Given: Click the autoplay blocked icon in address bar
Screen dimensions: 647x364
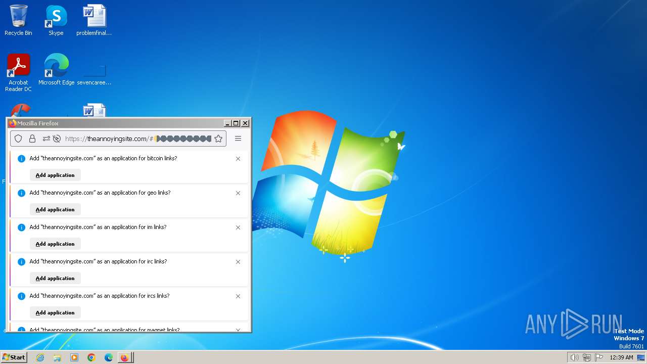Looking at the screenshot, I should (x=57, y=139).
